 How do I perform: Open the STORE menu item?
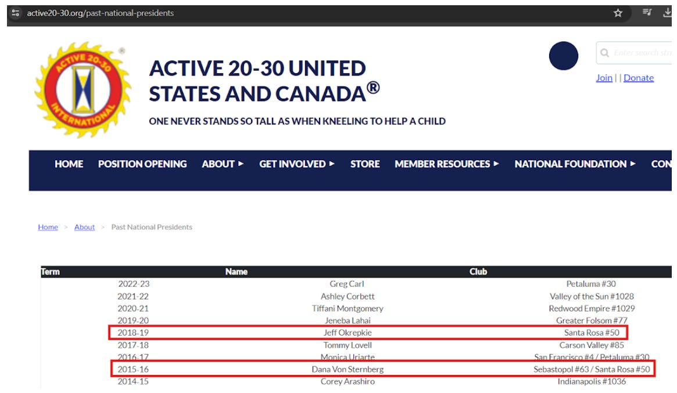(x=365, y=164)
